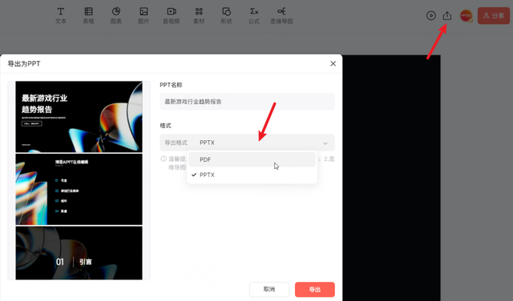Click the red 导出 export button
Image resolution: width=513 pixels, height=301 pixels.
point(315,289)
